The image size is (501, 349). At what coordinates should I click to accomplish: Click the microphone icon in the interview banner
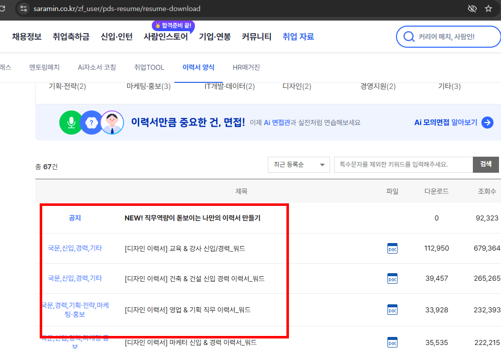click(70, 122)
